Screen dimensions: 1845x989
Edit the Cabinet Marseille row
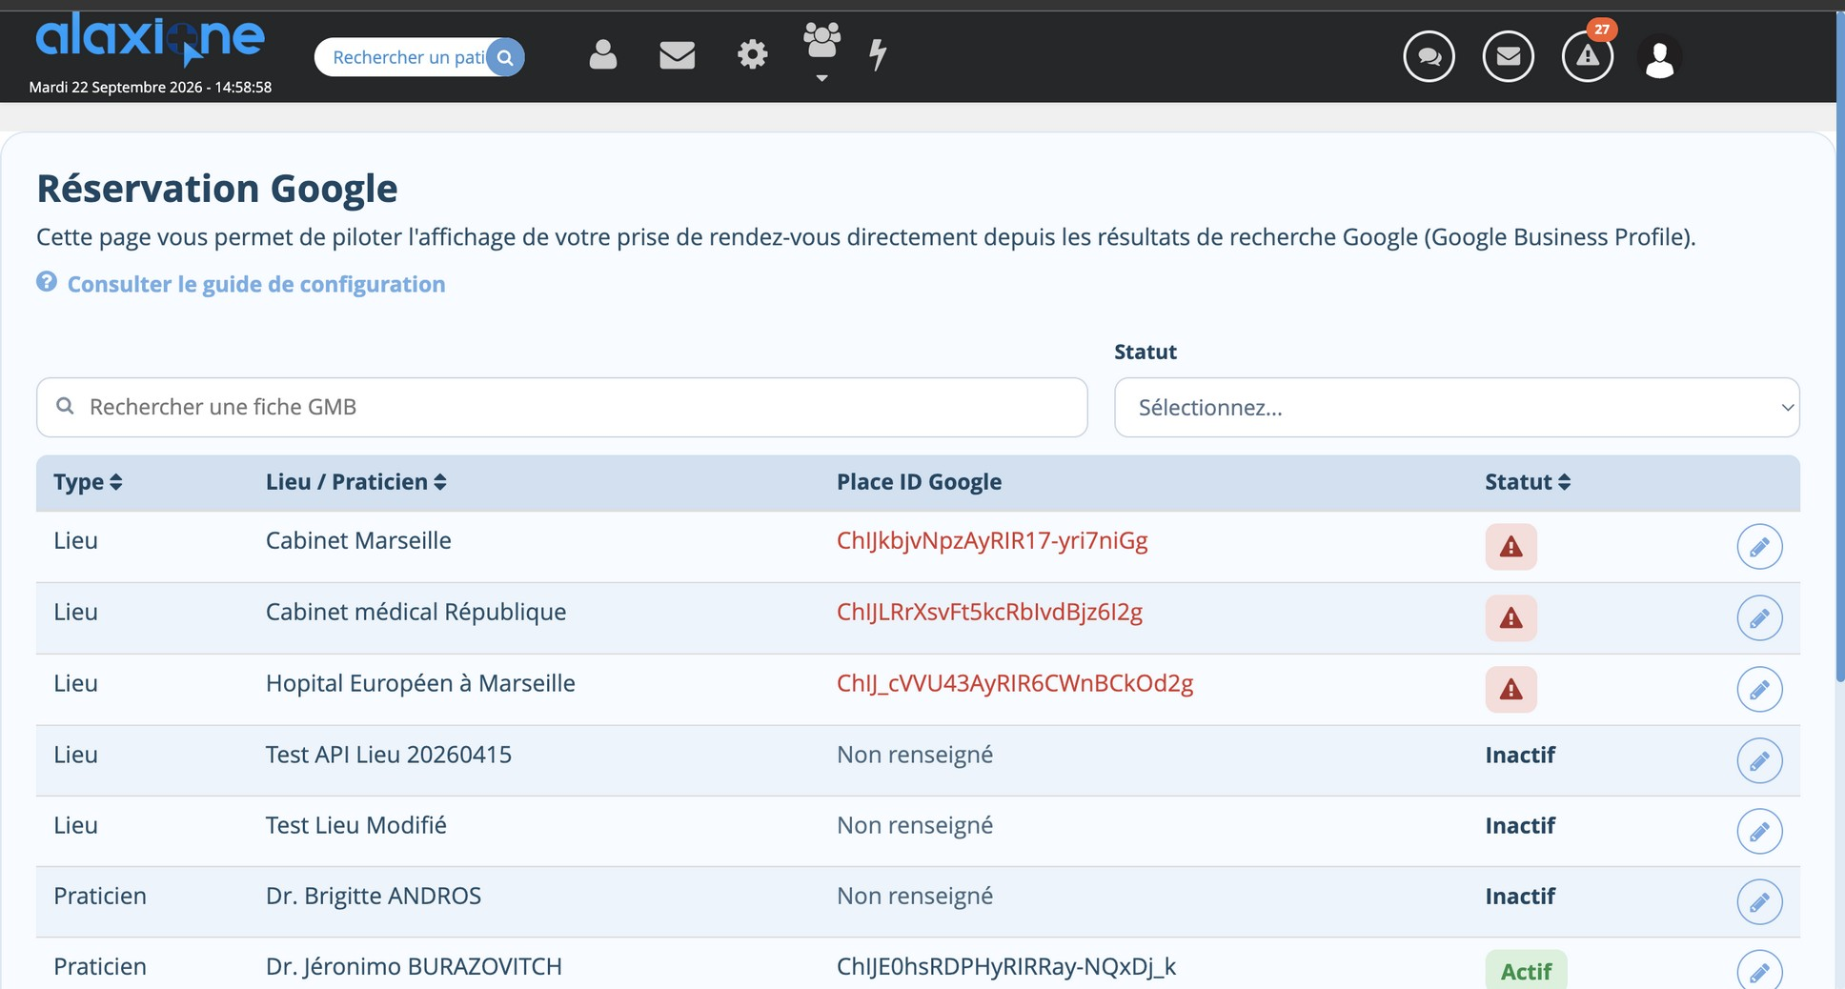[1759, 547]
